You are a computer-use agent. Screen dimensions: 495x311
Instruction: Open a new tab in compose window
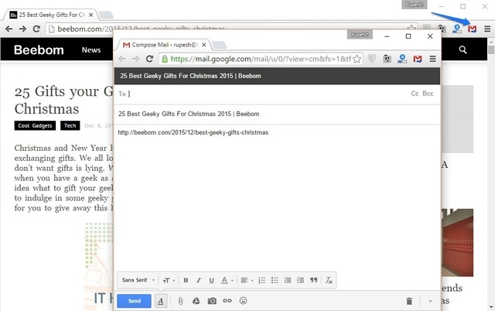[219, 45]
